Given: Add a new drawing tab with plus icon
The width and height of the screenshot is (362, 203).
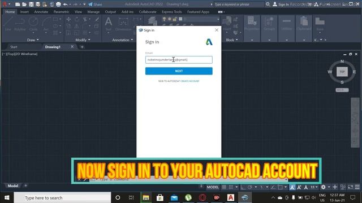Looking at the screenshot, I should click(82, 47).
